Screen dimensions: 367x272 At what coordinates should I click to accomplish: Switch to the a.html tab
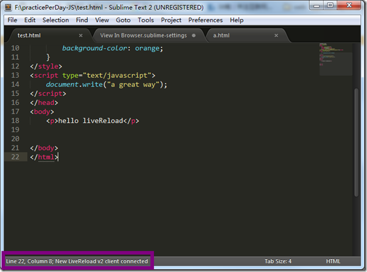pyautogui.click(x=222, y=35)
